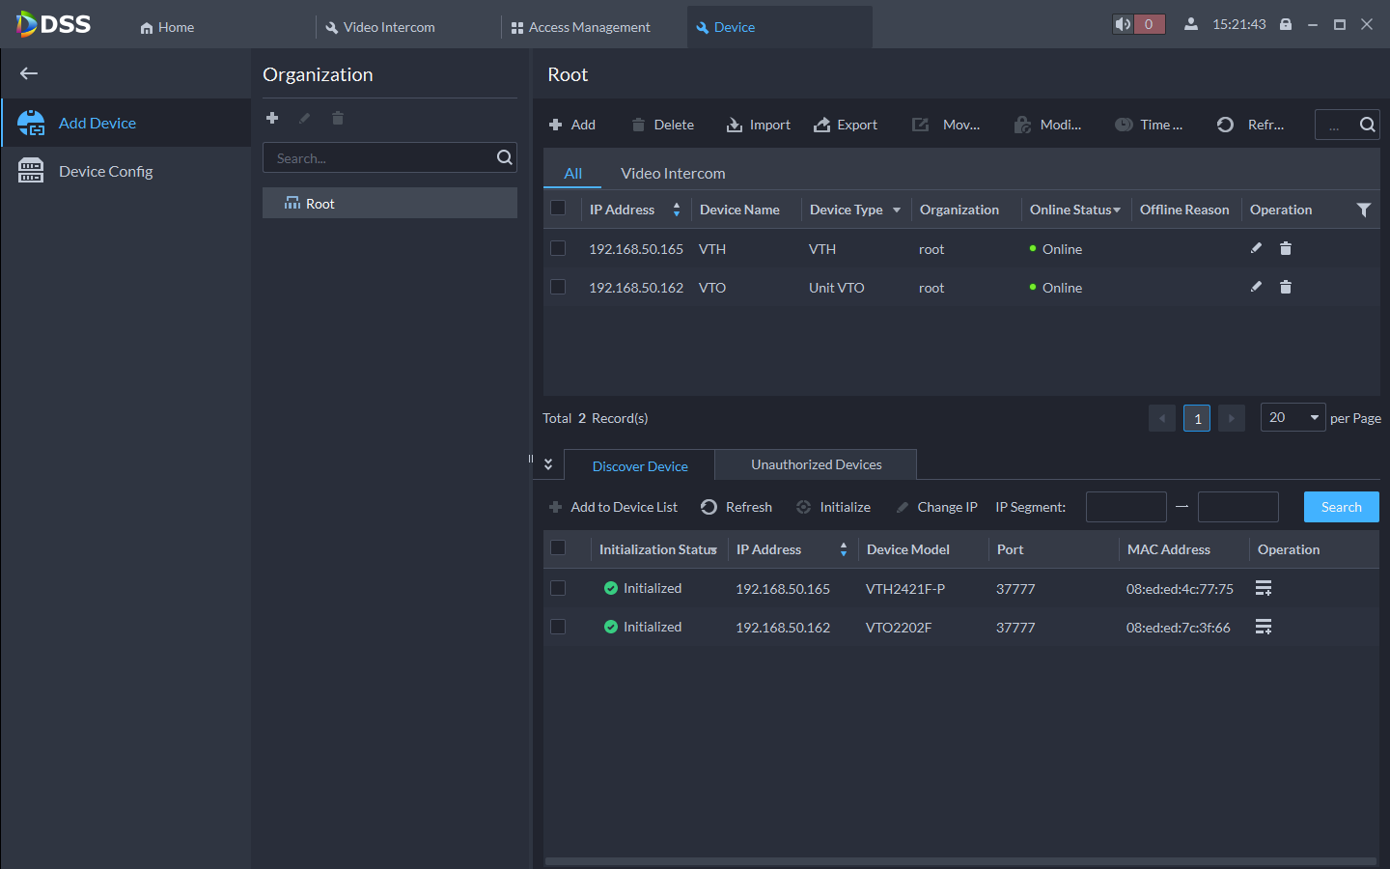Switch to Unauthorized Devices tab
Viewport: 1390px width, 869px height.
[x=816, y=464]
